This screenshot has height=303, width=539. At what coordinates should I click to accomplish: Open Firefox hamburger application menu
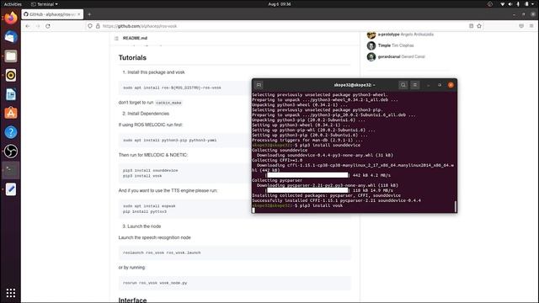coord(531,26)
